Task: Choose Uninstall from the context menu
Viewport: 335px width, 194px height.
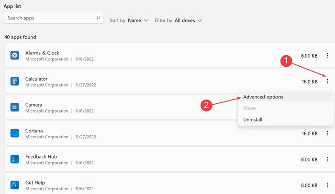Action: tap(253, 120)
